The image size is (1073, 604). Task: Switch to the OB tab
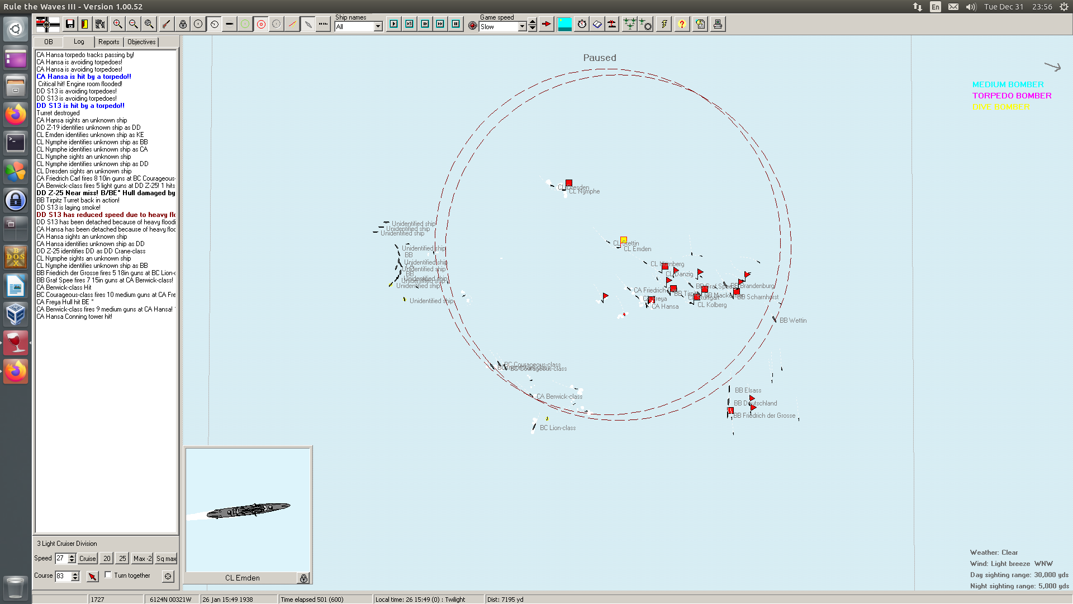point(49,42)
